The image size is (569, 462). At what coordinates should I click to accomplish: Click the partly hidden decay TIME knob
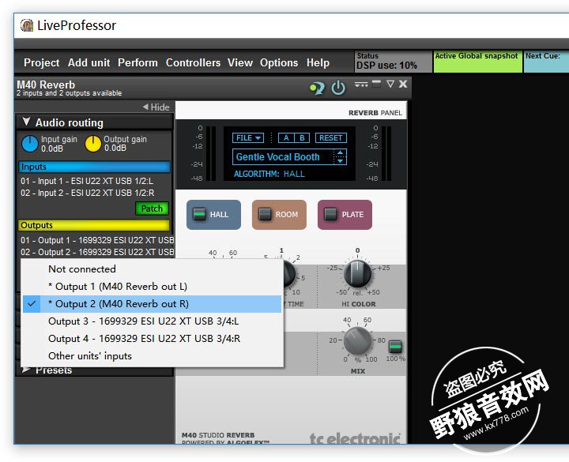[289, 274]
